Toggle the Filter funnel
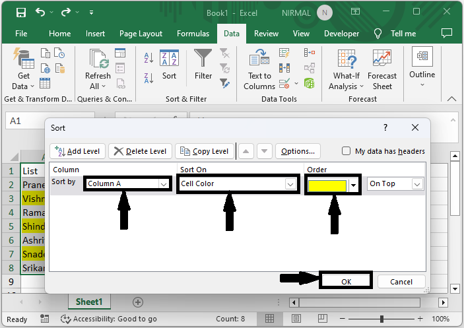Image resolution: width=464 pixels, height=328 pixels. point(203,64)
